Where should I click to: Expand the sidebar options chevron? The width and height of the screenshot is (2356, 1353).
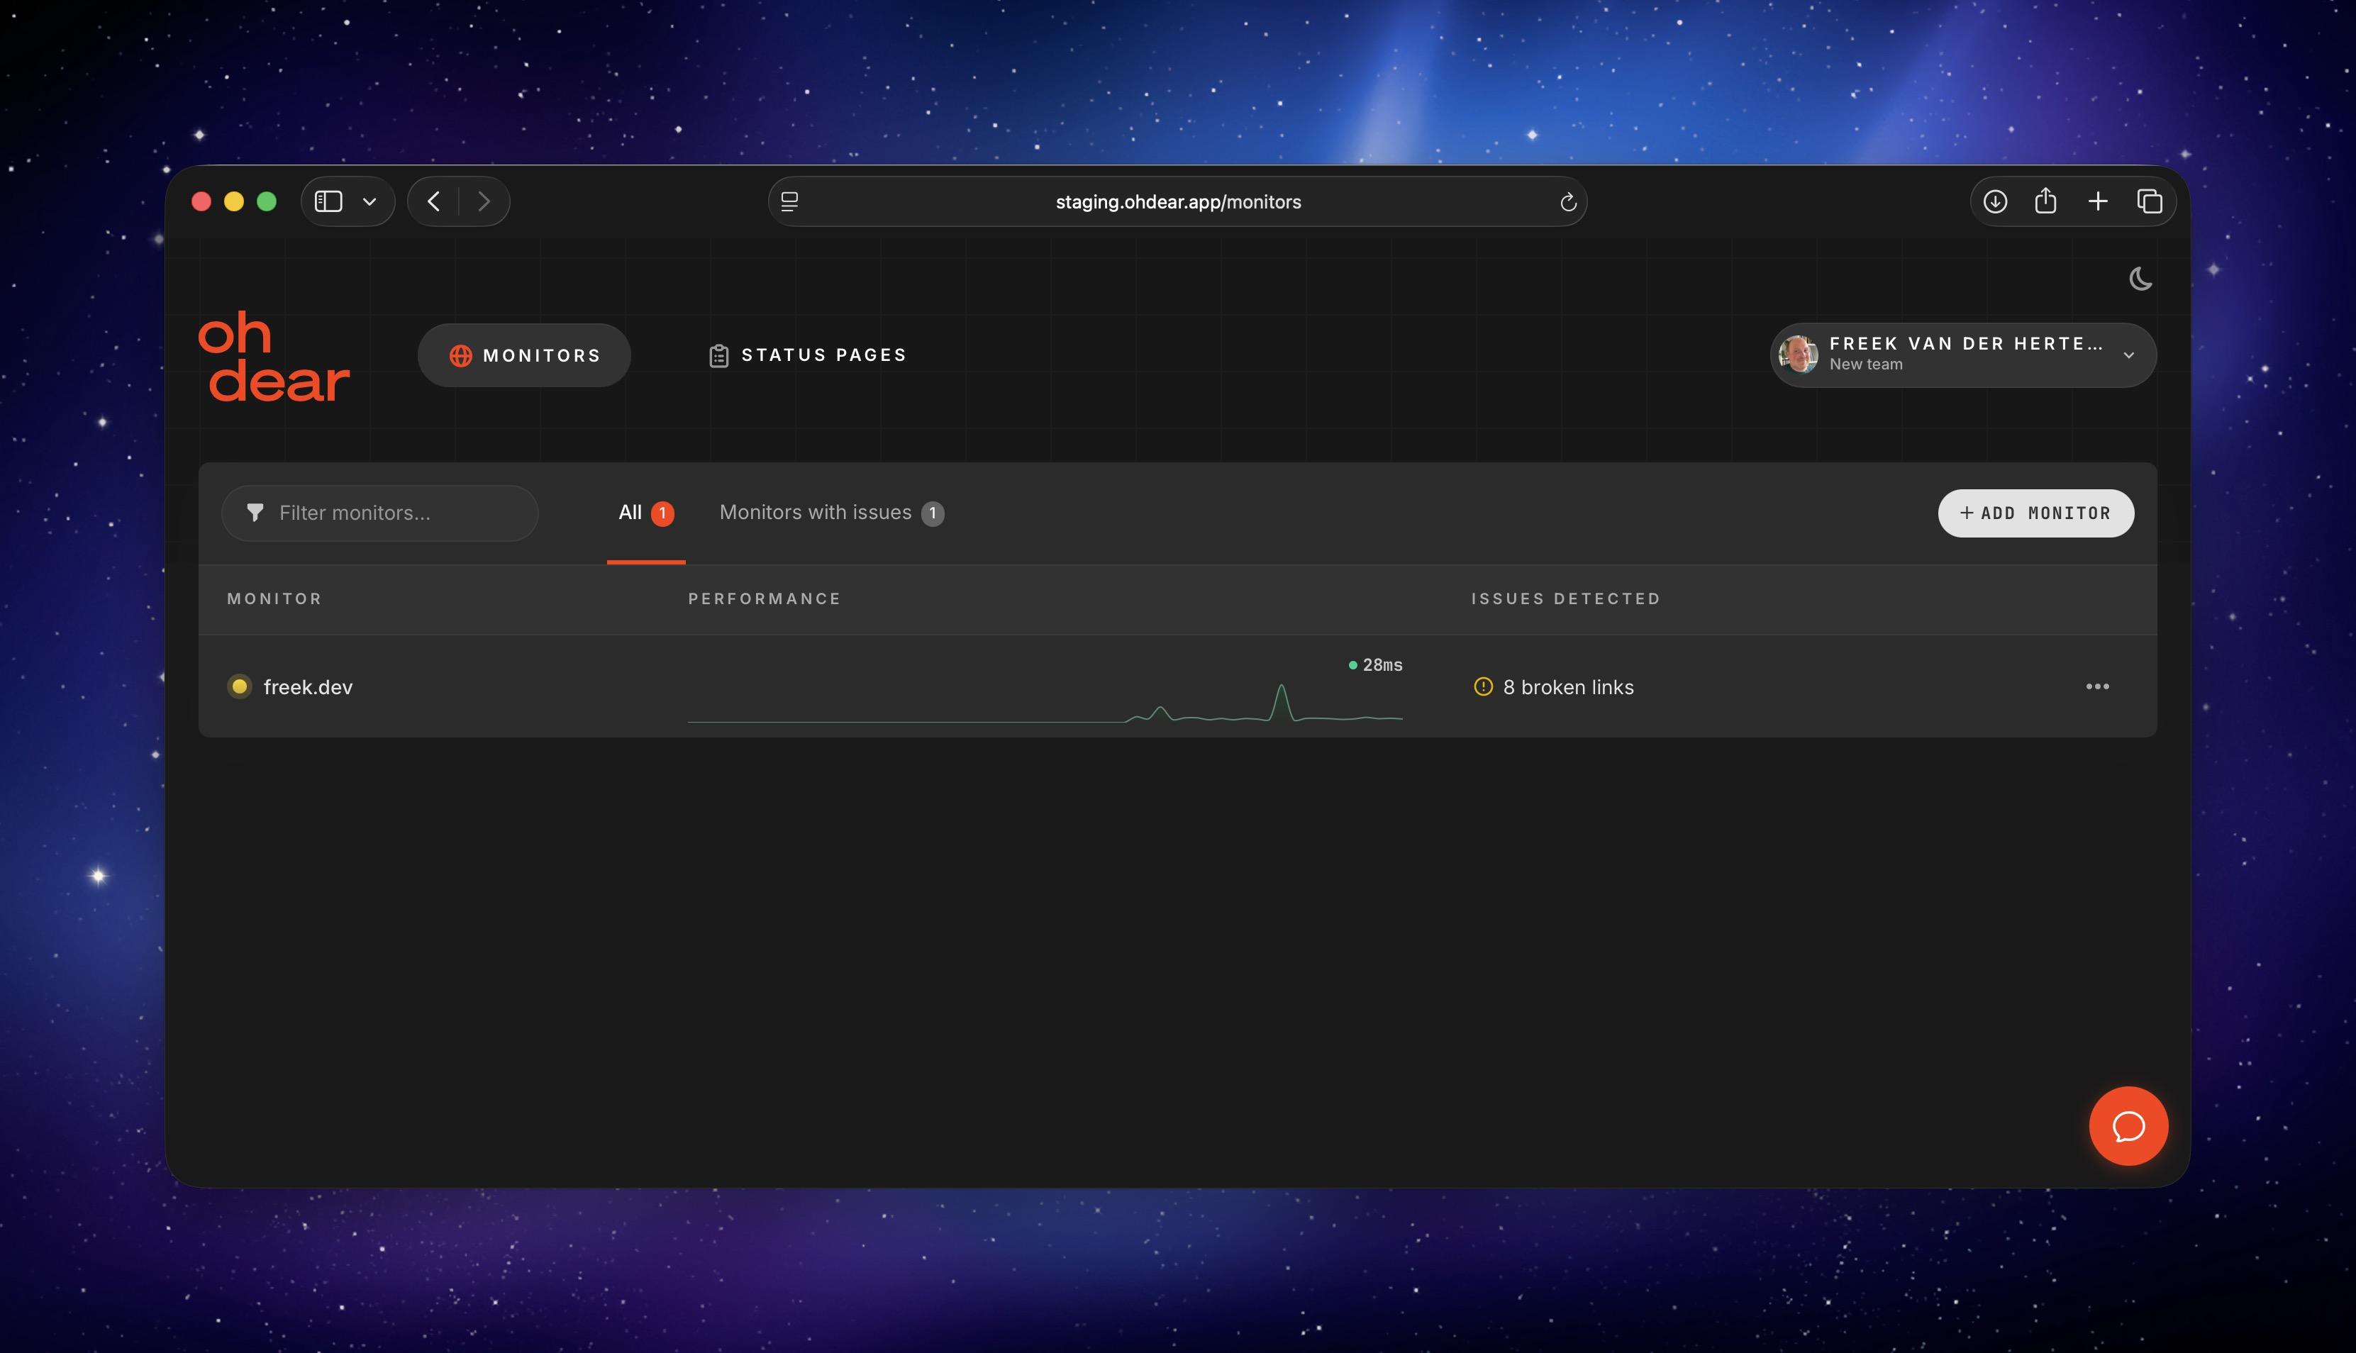369,201
